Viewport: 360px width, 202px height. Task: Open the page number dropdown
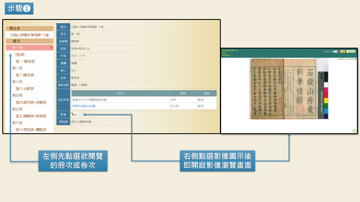335,52
